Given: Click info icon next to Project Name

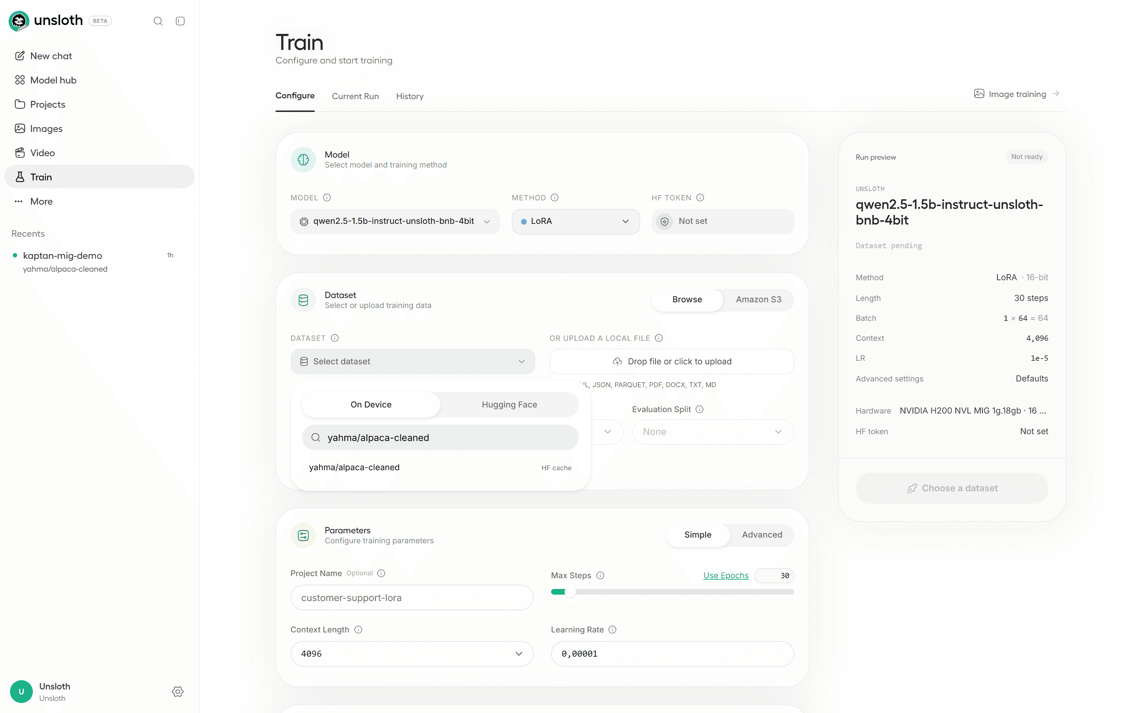Looking at the screenshot, I should [x=381, y=573].
